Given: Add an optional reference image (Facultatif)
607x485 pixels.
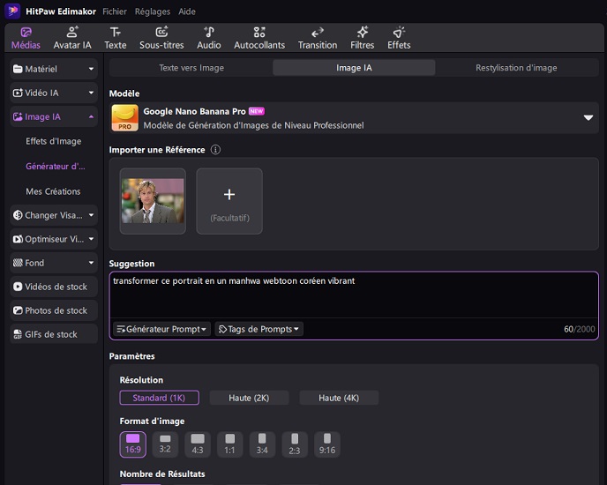Looking at the screenshot, I should click(x=229, y=201).
